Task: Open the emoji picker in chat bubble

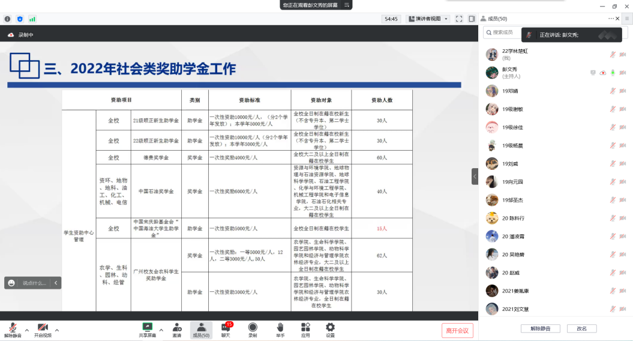Action: 11,283
